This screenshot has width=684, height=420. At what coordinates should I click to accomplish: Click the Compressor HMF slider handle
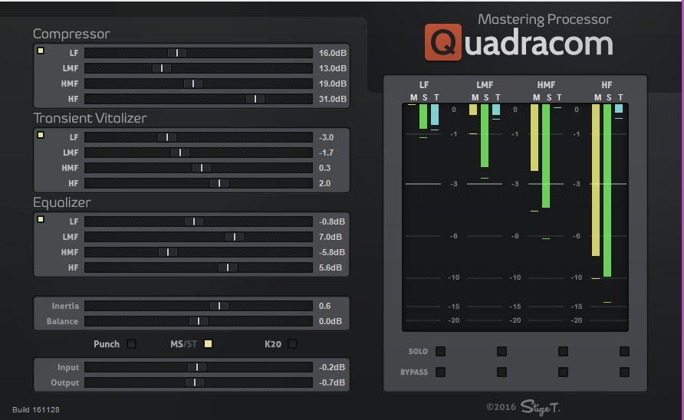pyautogui.click(x=193, y=84)
